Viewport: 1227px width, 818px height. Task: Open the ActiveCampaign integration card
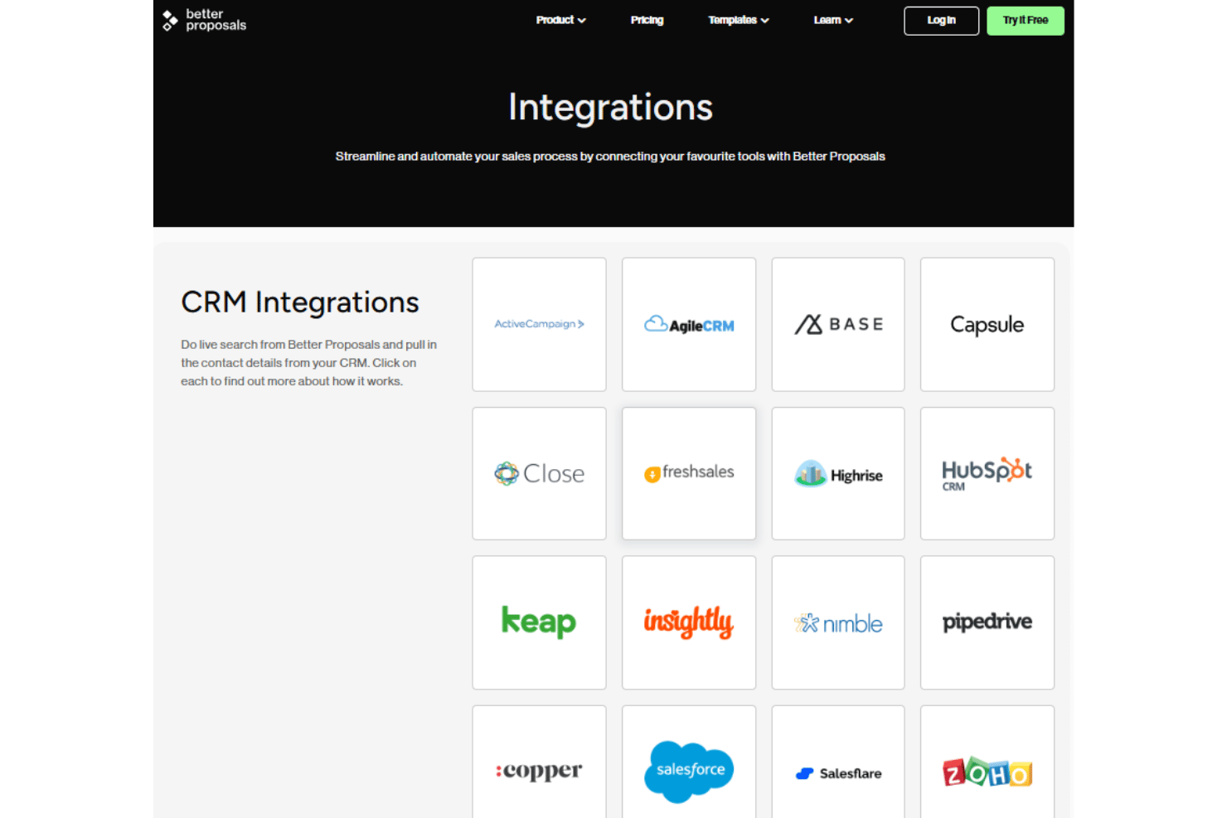click(x=539, y=324)
